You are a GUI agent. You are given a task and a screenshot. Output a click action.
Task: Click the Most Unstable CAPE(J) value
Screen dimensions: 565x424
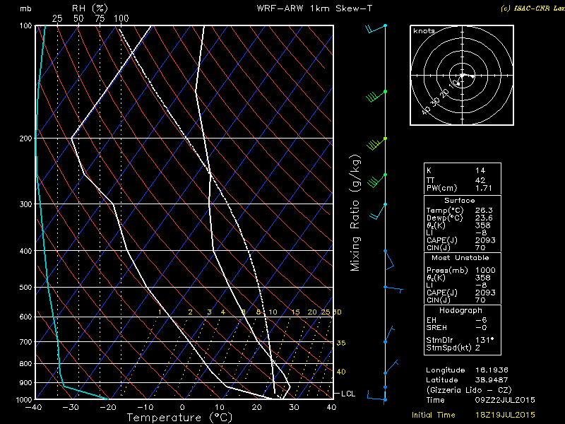click(x=485, y=293)
